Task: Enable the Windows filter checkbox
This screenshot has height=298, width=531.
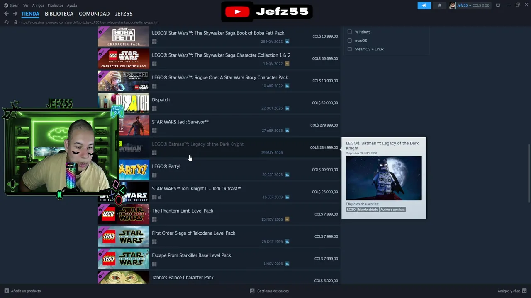Action: (x=349, y=32)
